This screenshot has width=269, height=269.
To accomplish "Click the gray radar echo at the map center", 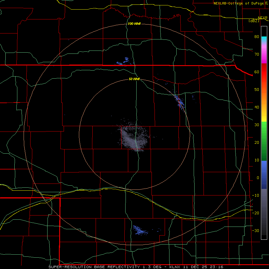I will (x=133, y=137).
